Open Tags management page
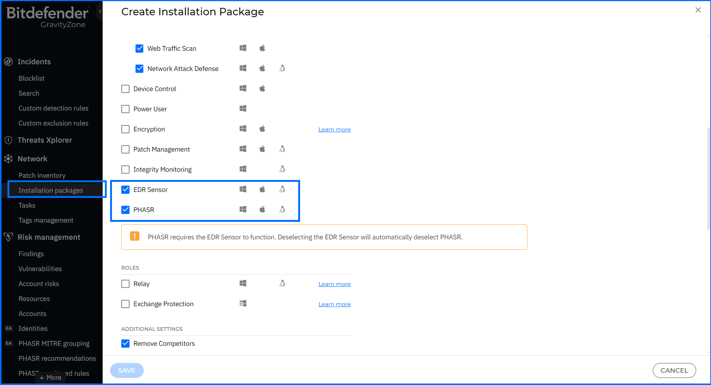The image size is (711, 385). tap(46, 220)
